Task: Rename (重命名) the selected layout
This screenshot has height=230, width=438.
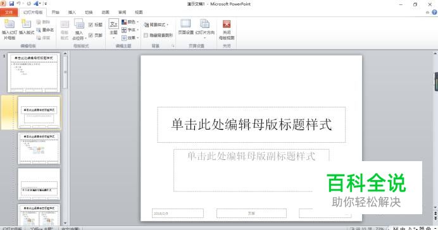Action: [x=45, y=30]
